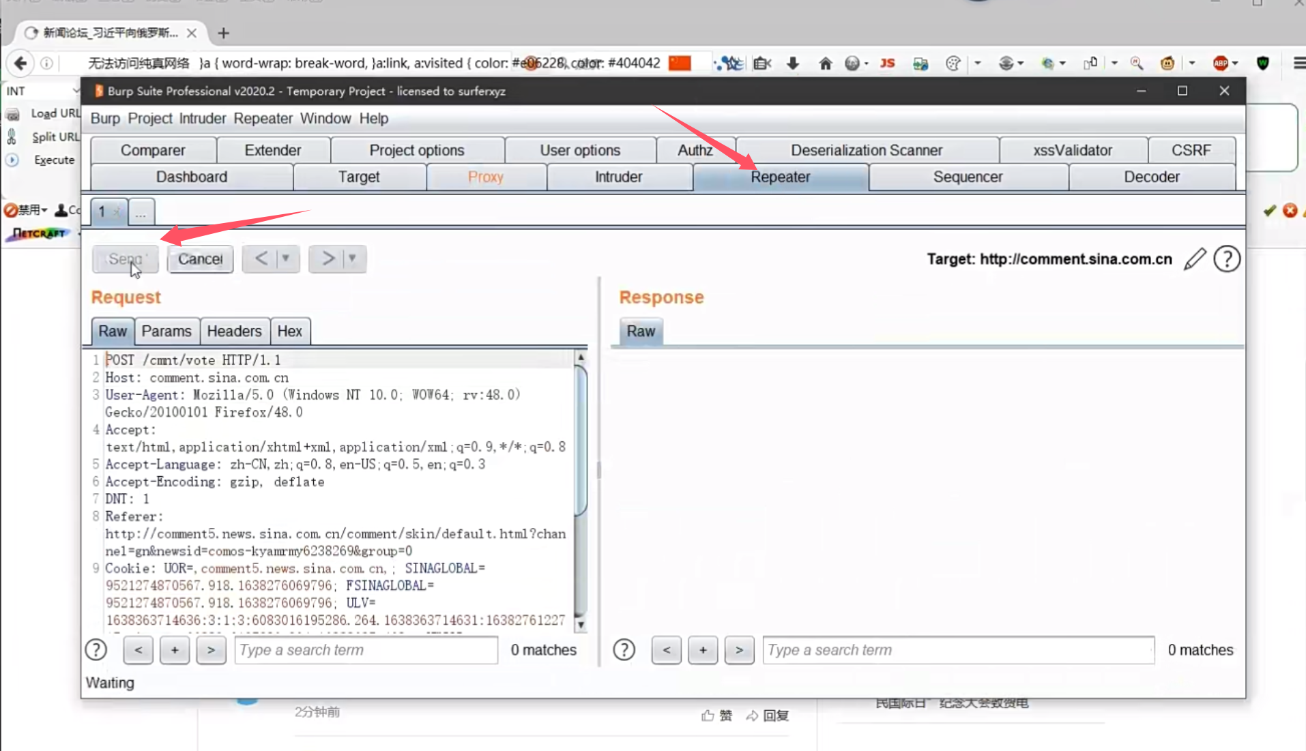Click the HackBar Execute play icon
1306x751 pixels.
tap(12, 160)
